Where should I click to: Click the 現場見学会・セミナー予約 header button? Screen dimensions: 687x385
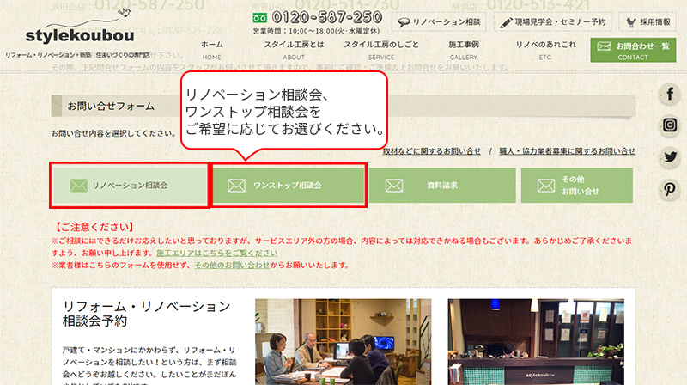(x=553, y=22)
